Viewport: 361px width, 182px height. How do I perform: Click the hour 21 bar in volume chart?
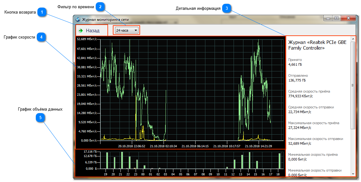pos(122,160)
